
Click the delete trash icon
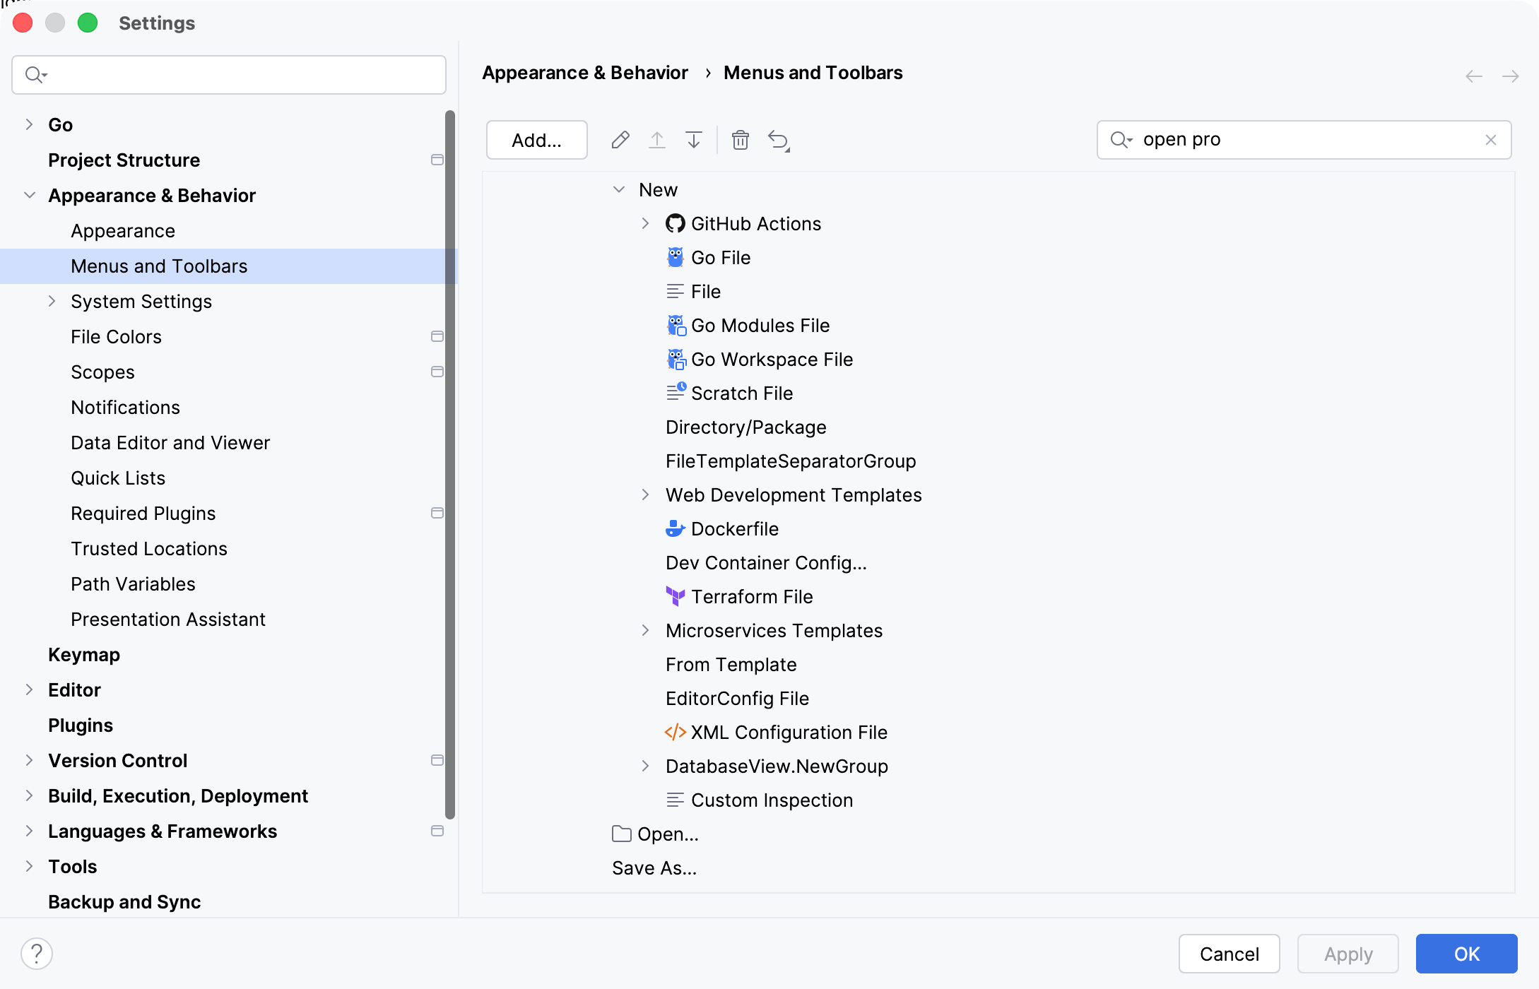pos(741,140)
